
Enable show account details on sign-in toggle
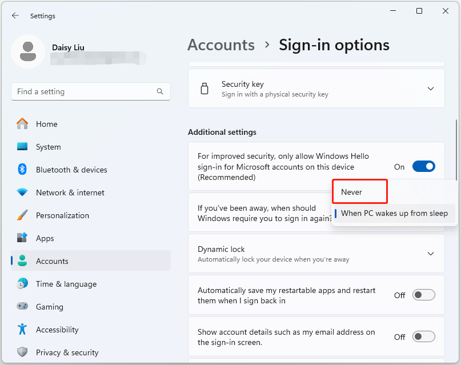click(424, 337)
